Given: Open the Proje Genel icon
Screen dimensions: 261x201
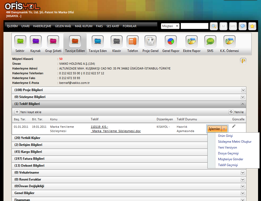Looking at the screenshot, I should point(150,42).
